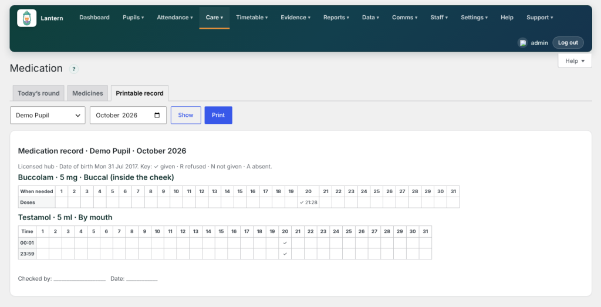Image resolution: width=601 pixels, height=307 pixels.
Task: Open the Staff menu
Action: [x=439, y=17]
